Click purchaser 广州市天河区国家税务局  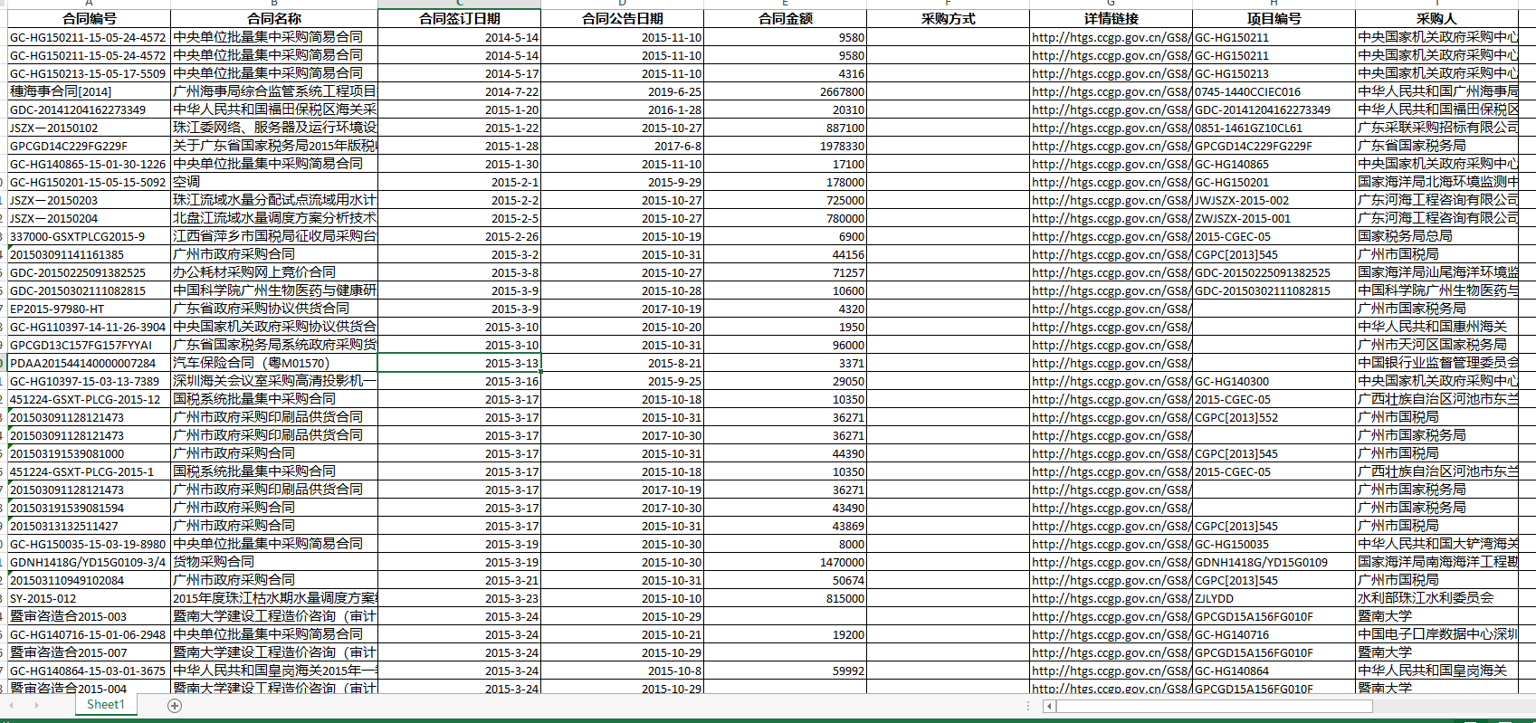tap(1436, 345)
